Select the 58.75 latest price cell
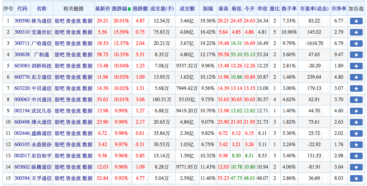Viewport: 367px width, 186px height. click(x=103, y=55)
